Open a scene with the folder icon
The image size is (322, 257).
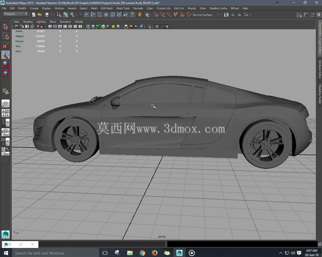[x=40, y=15]
